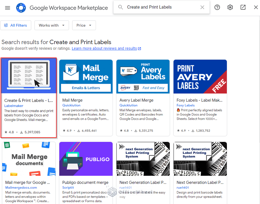Screen dimensions: 260x204
Task: Click the Mail Merge app title
Action: (72, 100)
